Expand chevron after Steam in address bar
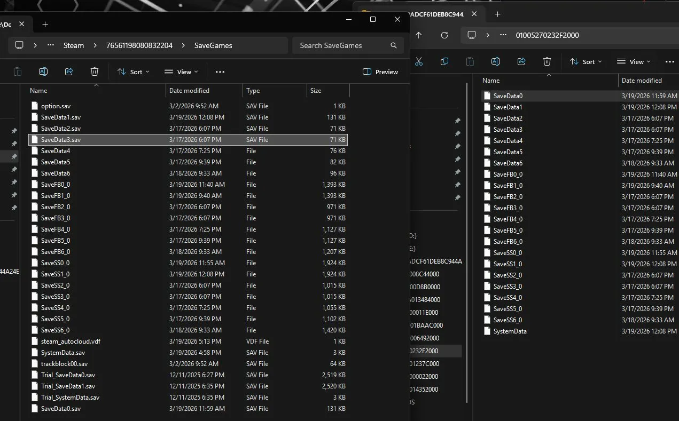Viewport: 679px width, 421px height. point(96,45)
